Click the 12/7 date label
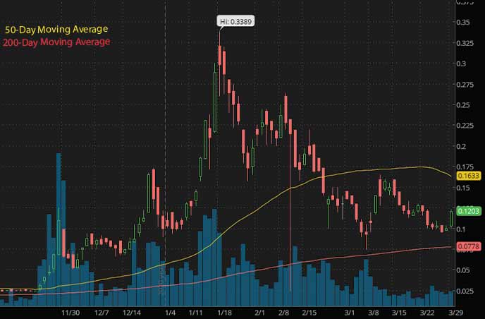 point(102,313)
